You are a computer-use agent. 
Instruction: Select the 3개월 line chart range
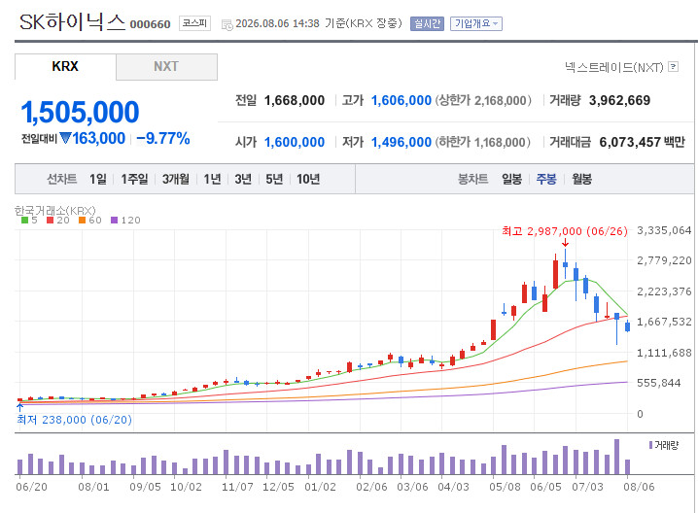point(175,179)
